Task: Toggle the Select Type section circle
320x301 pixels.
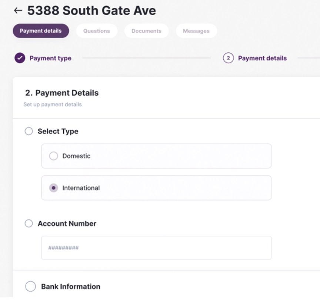Action: [29, 131]
